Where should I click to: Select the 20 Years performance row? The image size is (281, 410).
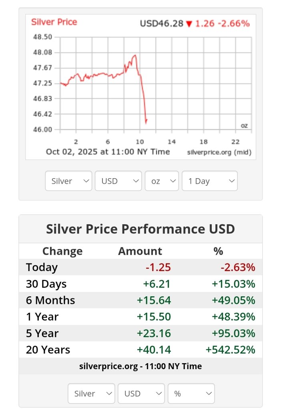(x=140, y=350)
